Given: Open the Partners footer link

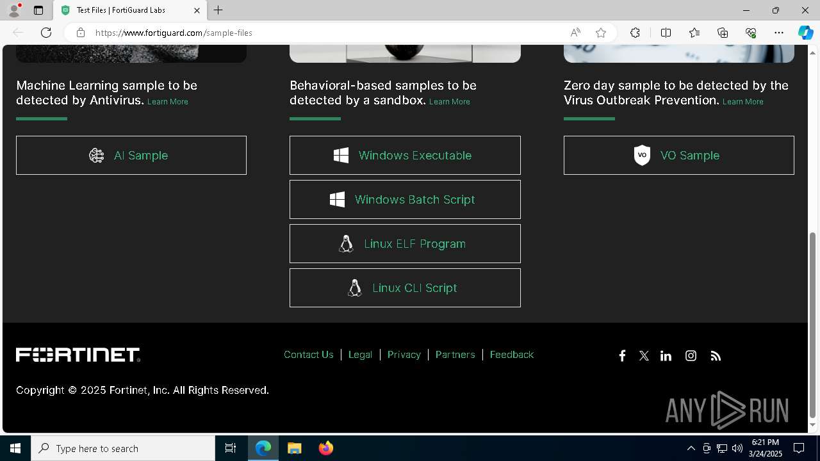Looking at the screenshot, I should pyautogui.click(x=455, y=354).
